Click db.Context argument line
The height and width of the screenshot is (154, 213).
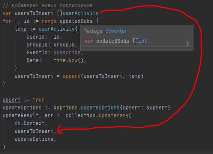click(x=30, y=124)
